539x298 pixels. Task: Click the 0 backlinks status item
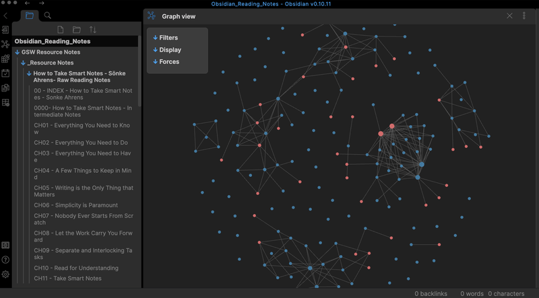point(431,294)
